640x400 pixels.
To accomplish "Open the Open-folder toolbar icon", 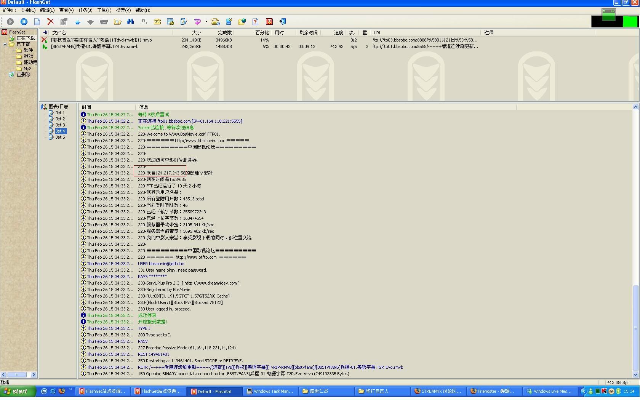I will pos(117,22).
